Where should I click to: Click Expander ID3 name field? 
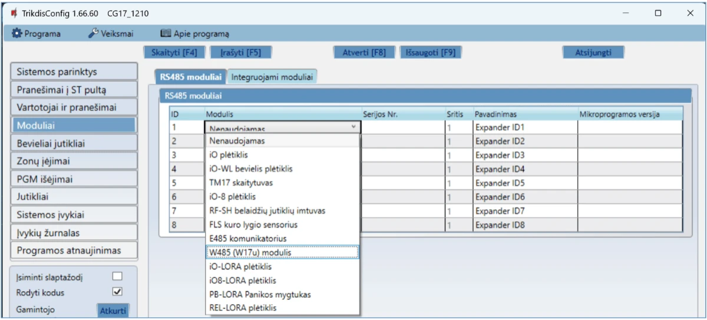[524, 156]
